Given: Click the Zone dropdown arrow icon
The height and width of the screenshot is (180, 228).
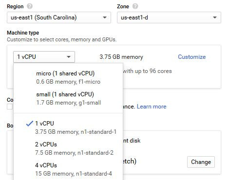Looking at the screenshot, I should [x=215, y=18].
